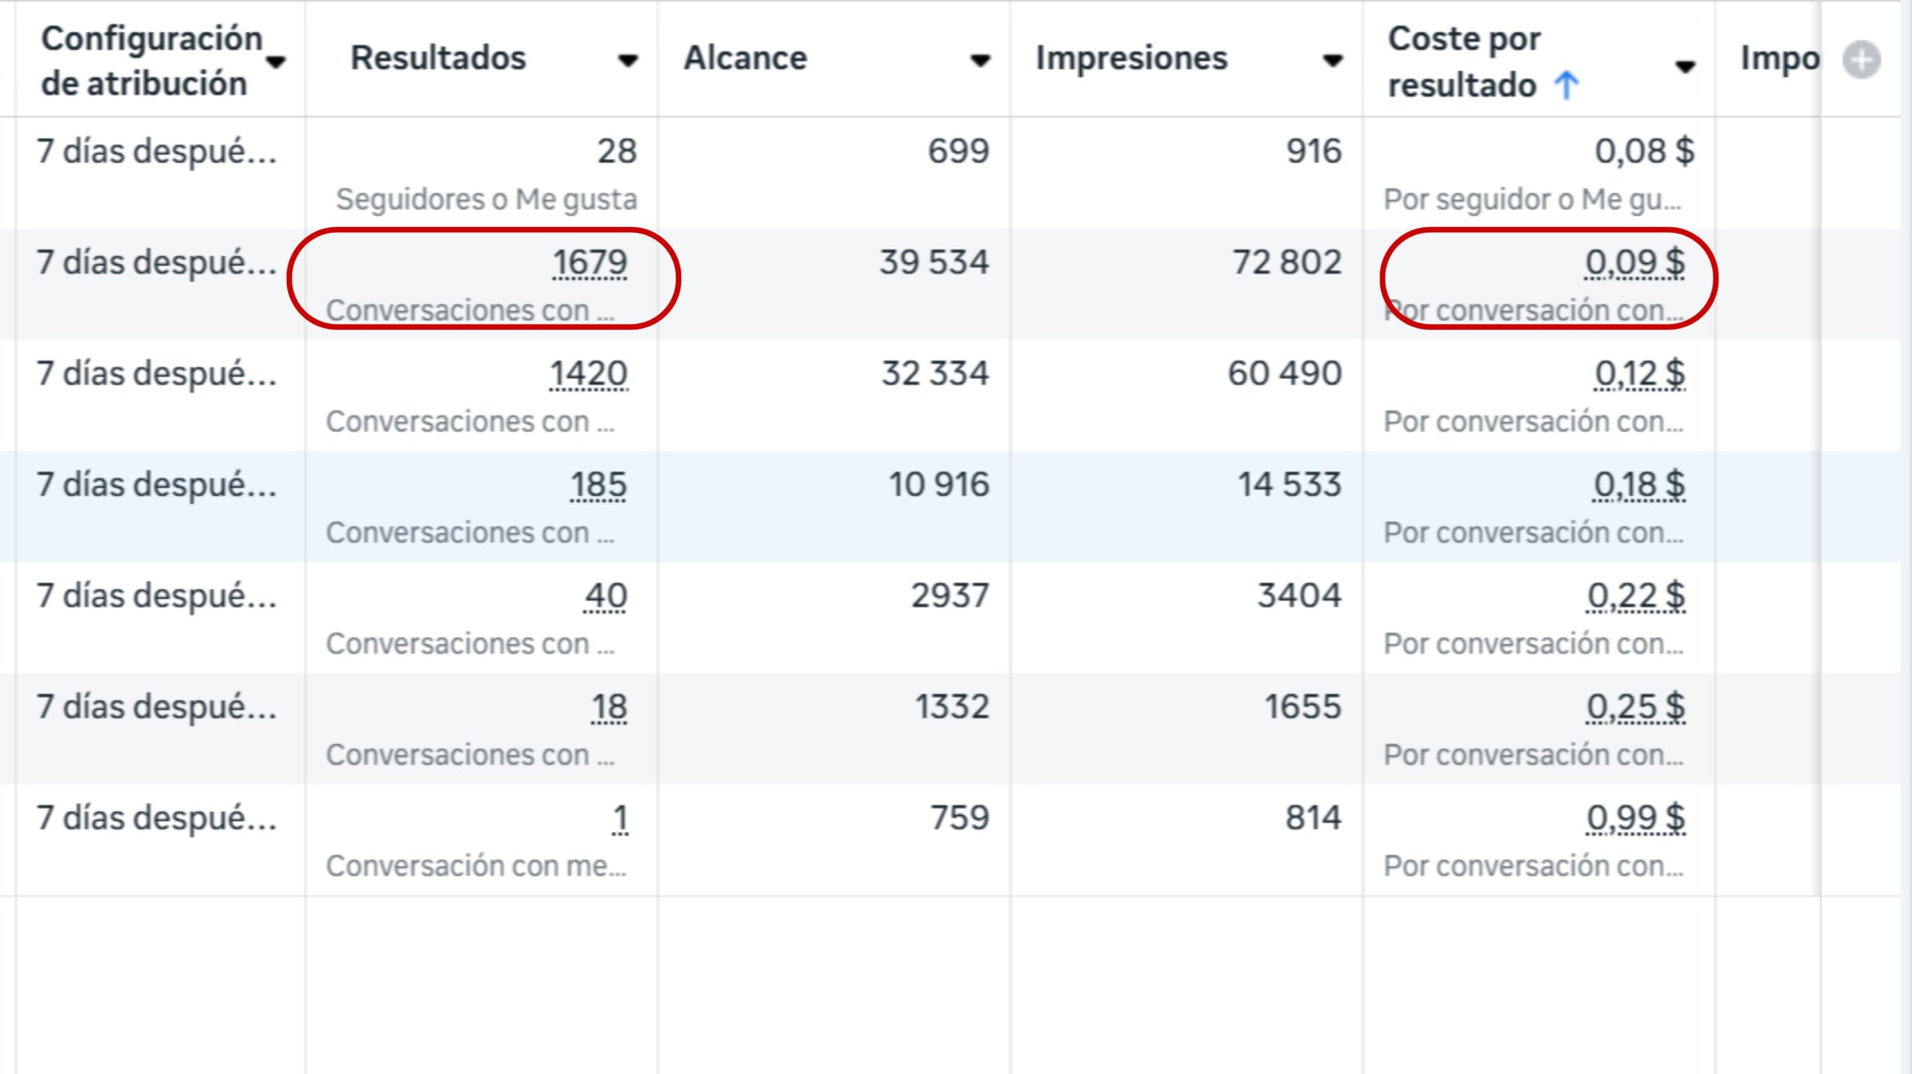Open the Impresiones column dropdown arrow
Screen dimensions: 1912x1074
pyautogui.click(x=1332, y=60)
